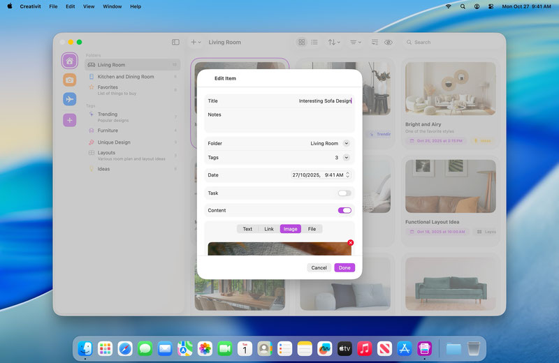Screen dimensions: 559x363
Task: Open the Edit menu in menu bar
Action: coord(71,6)
